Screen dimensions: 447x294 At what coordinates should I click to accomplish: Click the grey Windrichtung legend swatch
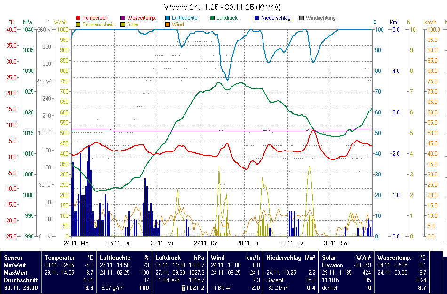(302, 18)
